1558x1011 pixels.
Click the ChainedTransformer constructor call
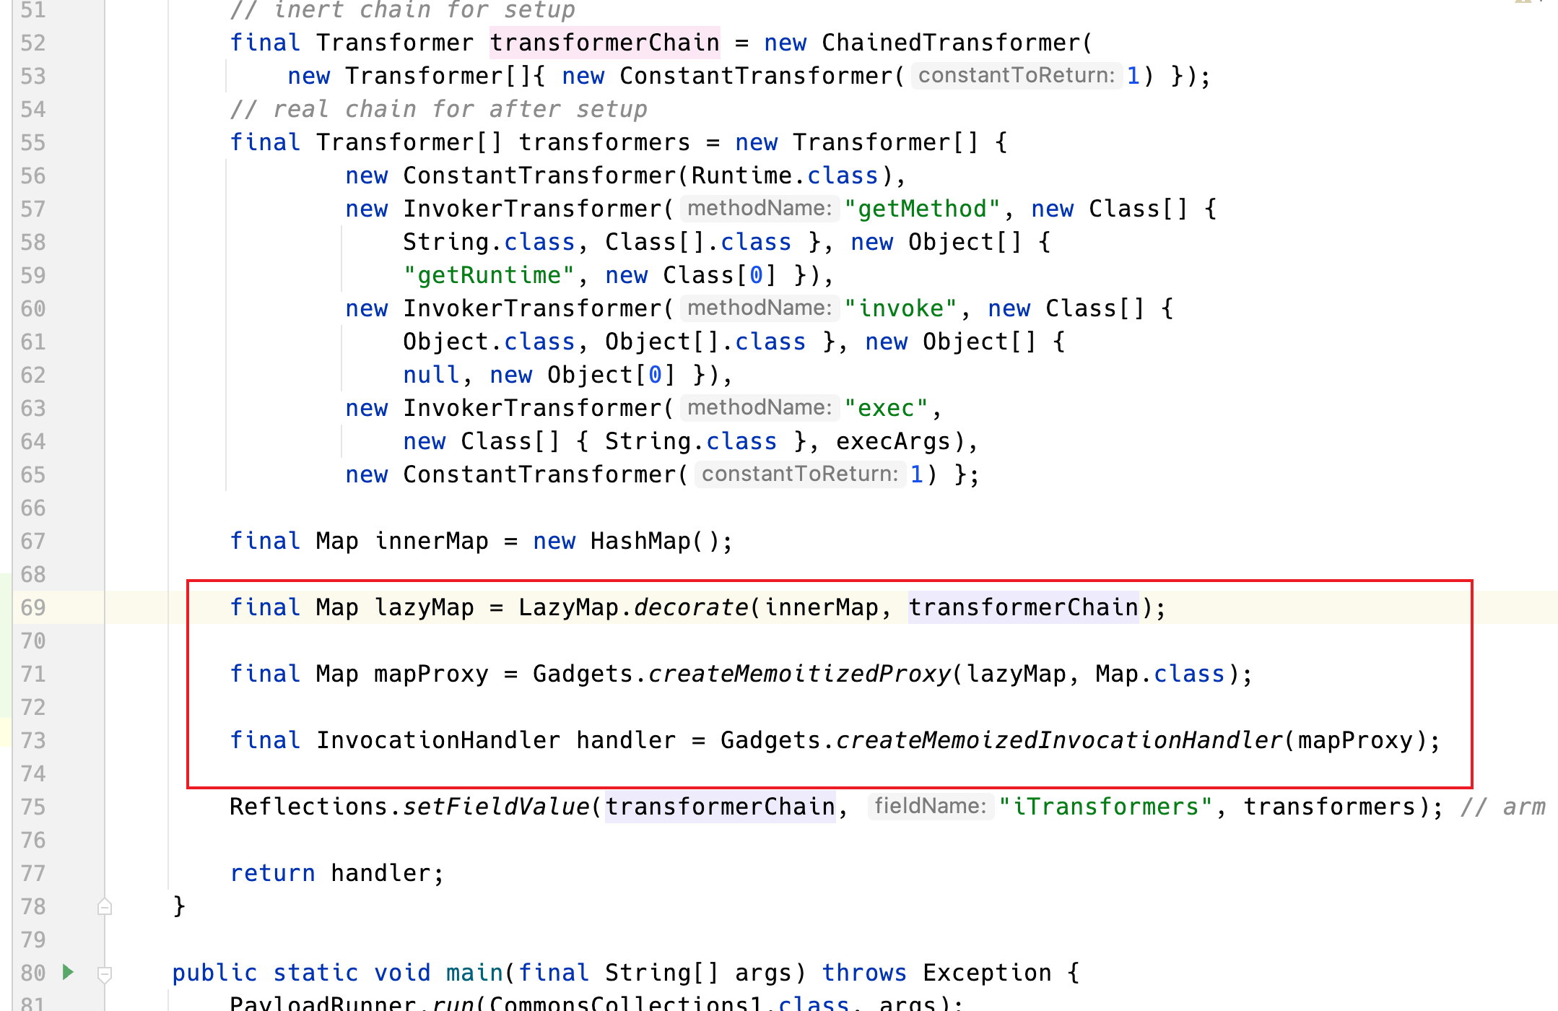click(x=951, y=43)
